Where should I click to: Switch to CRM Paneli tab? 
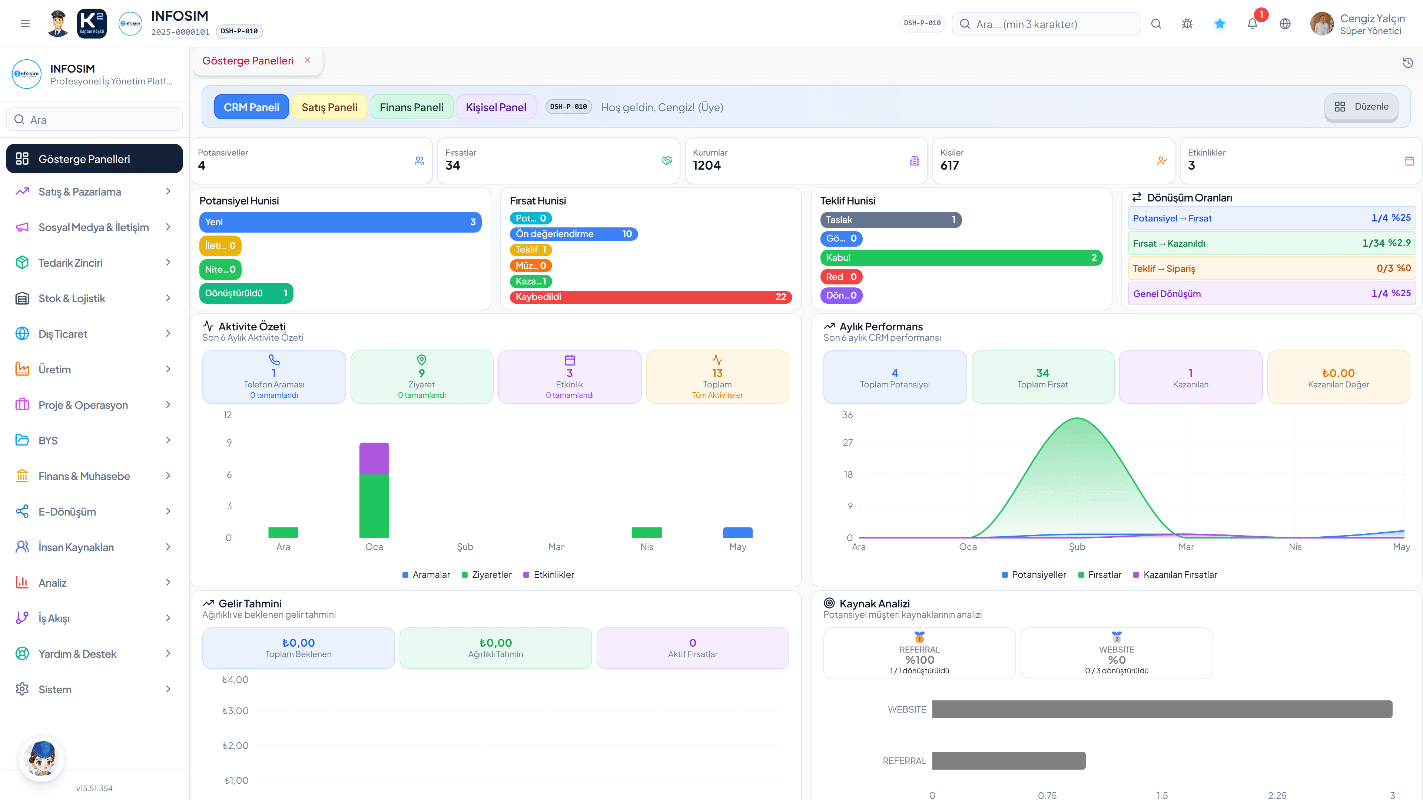pos(251,107)
